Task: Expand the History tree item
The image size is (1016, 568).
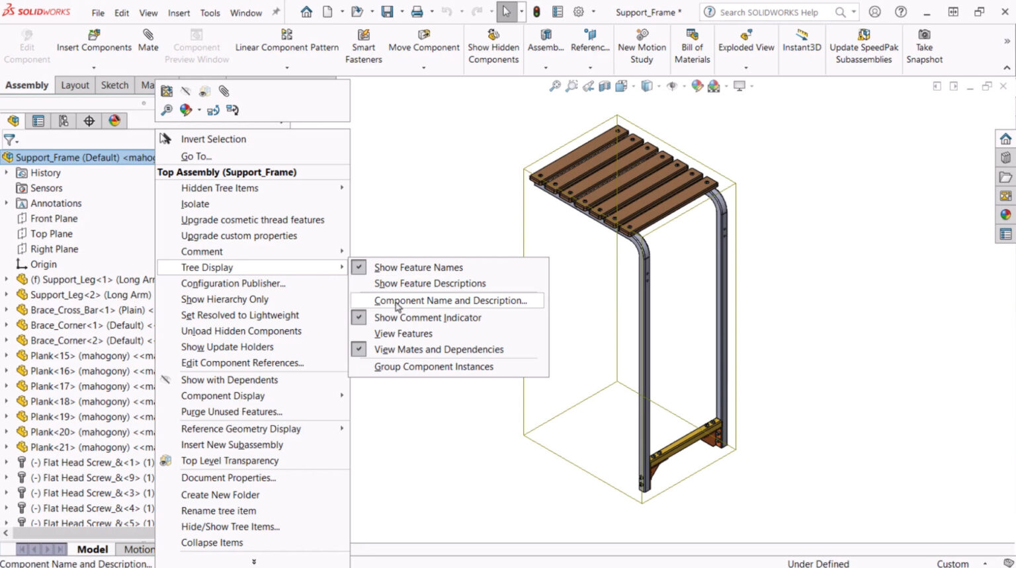Action: coord(7,173)
